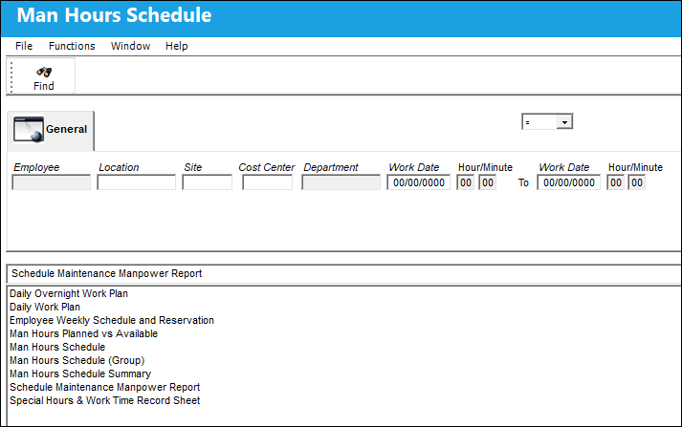Select the General tab icon
Image resolution: width=682 pixels, height=427 pixels.
tap(29, 129)
